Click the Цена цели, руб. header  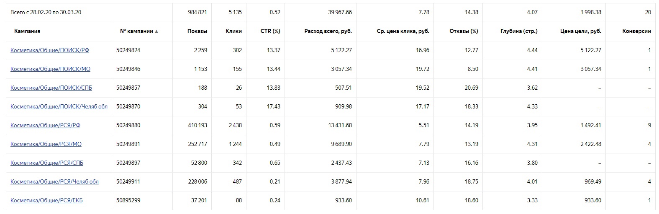[x=580, y=31]
